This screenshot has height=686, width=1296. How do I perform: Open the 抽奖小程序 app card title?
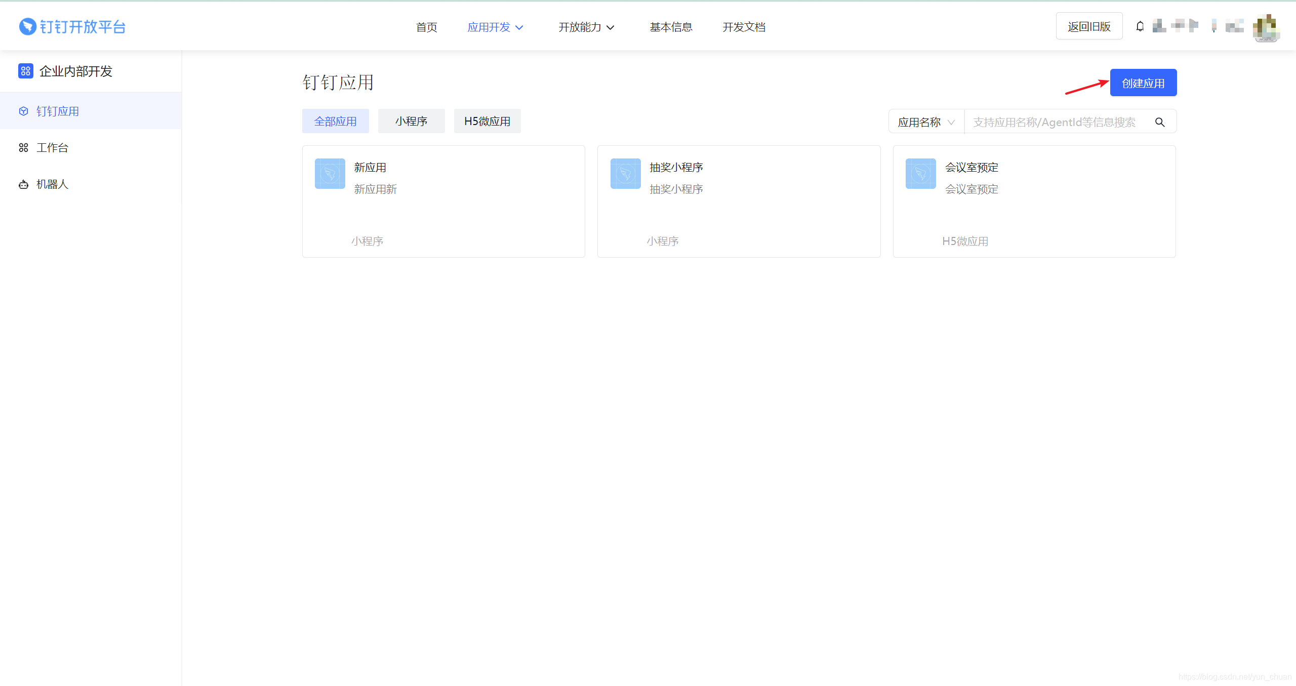pos(676,167)
